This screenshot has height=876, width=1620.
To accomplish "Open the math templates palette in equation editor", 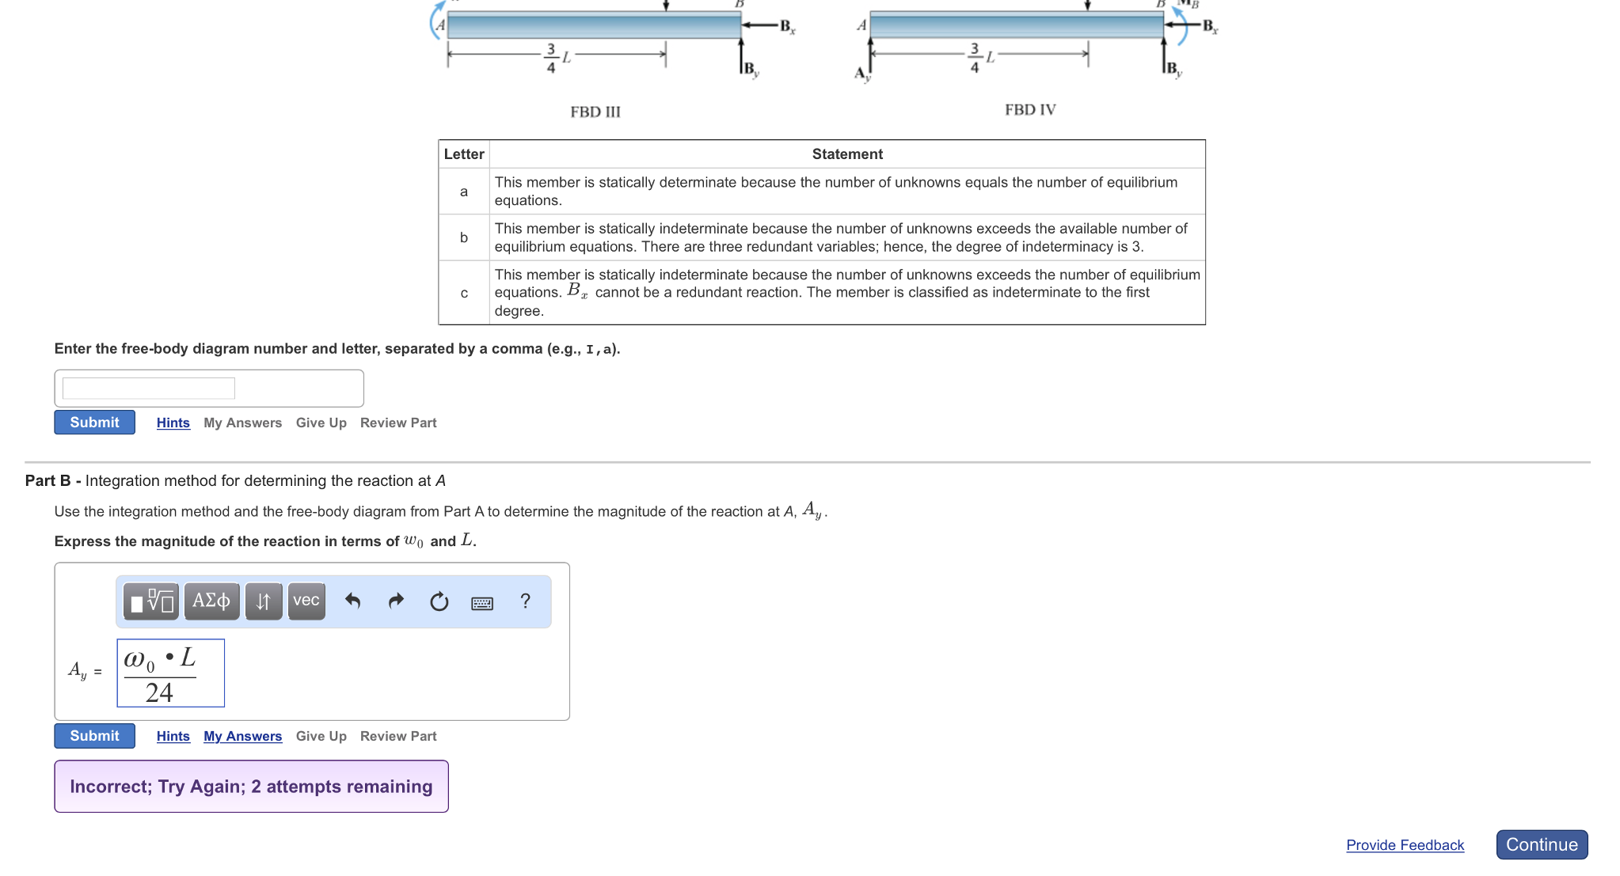I will coord(151,601).
